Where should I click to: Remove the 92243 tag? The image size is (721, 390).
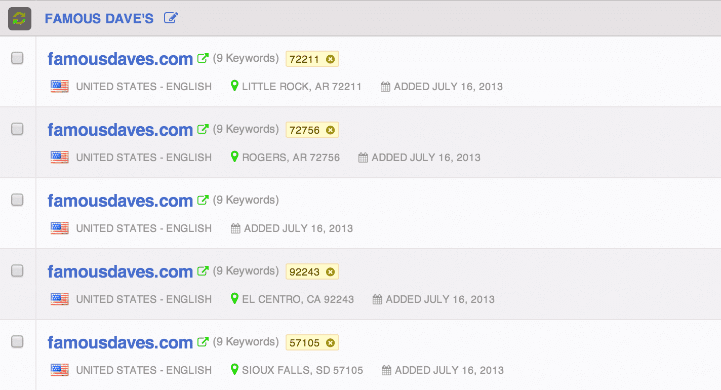(x=330, y=272)
